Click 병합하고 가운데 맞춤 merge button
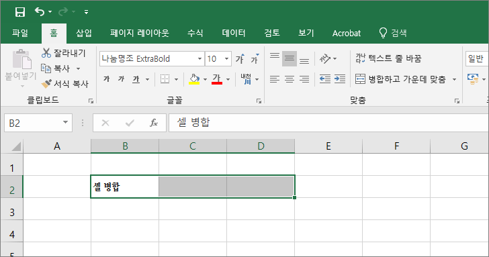The width and height of the screenshot is (489, 257). point(401,79)
